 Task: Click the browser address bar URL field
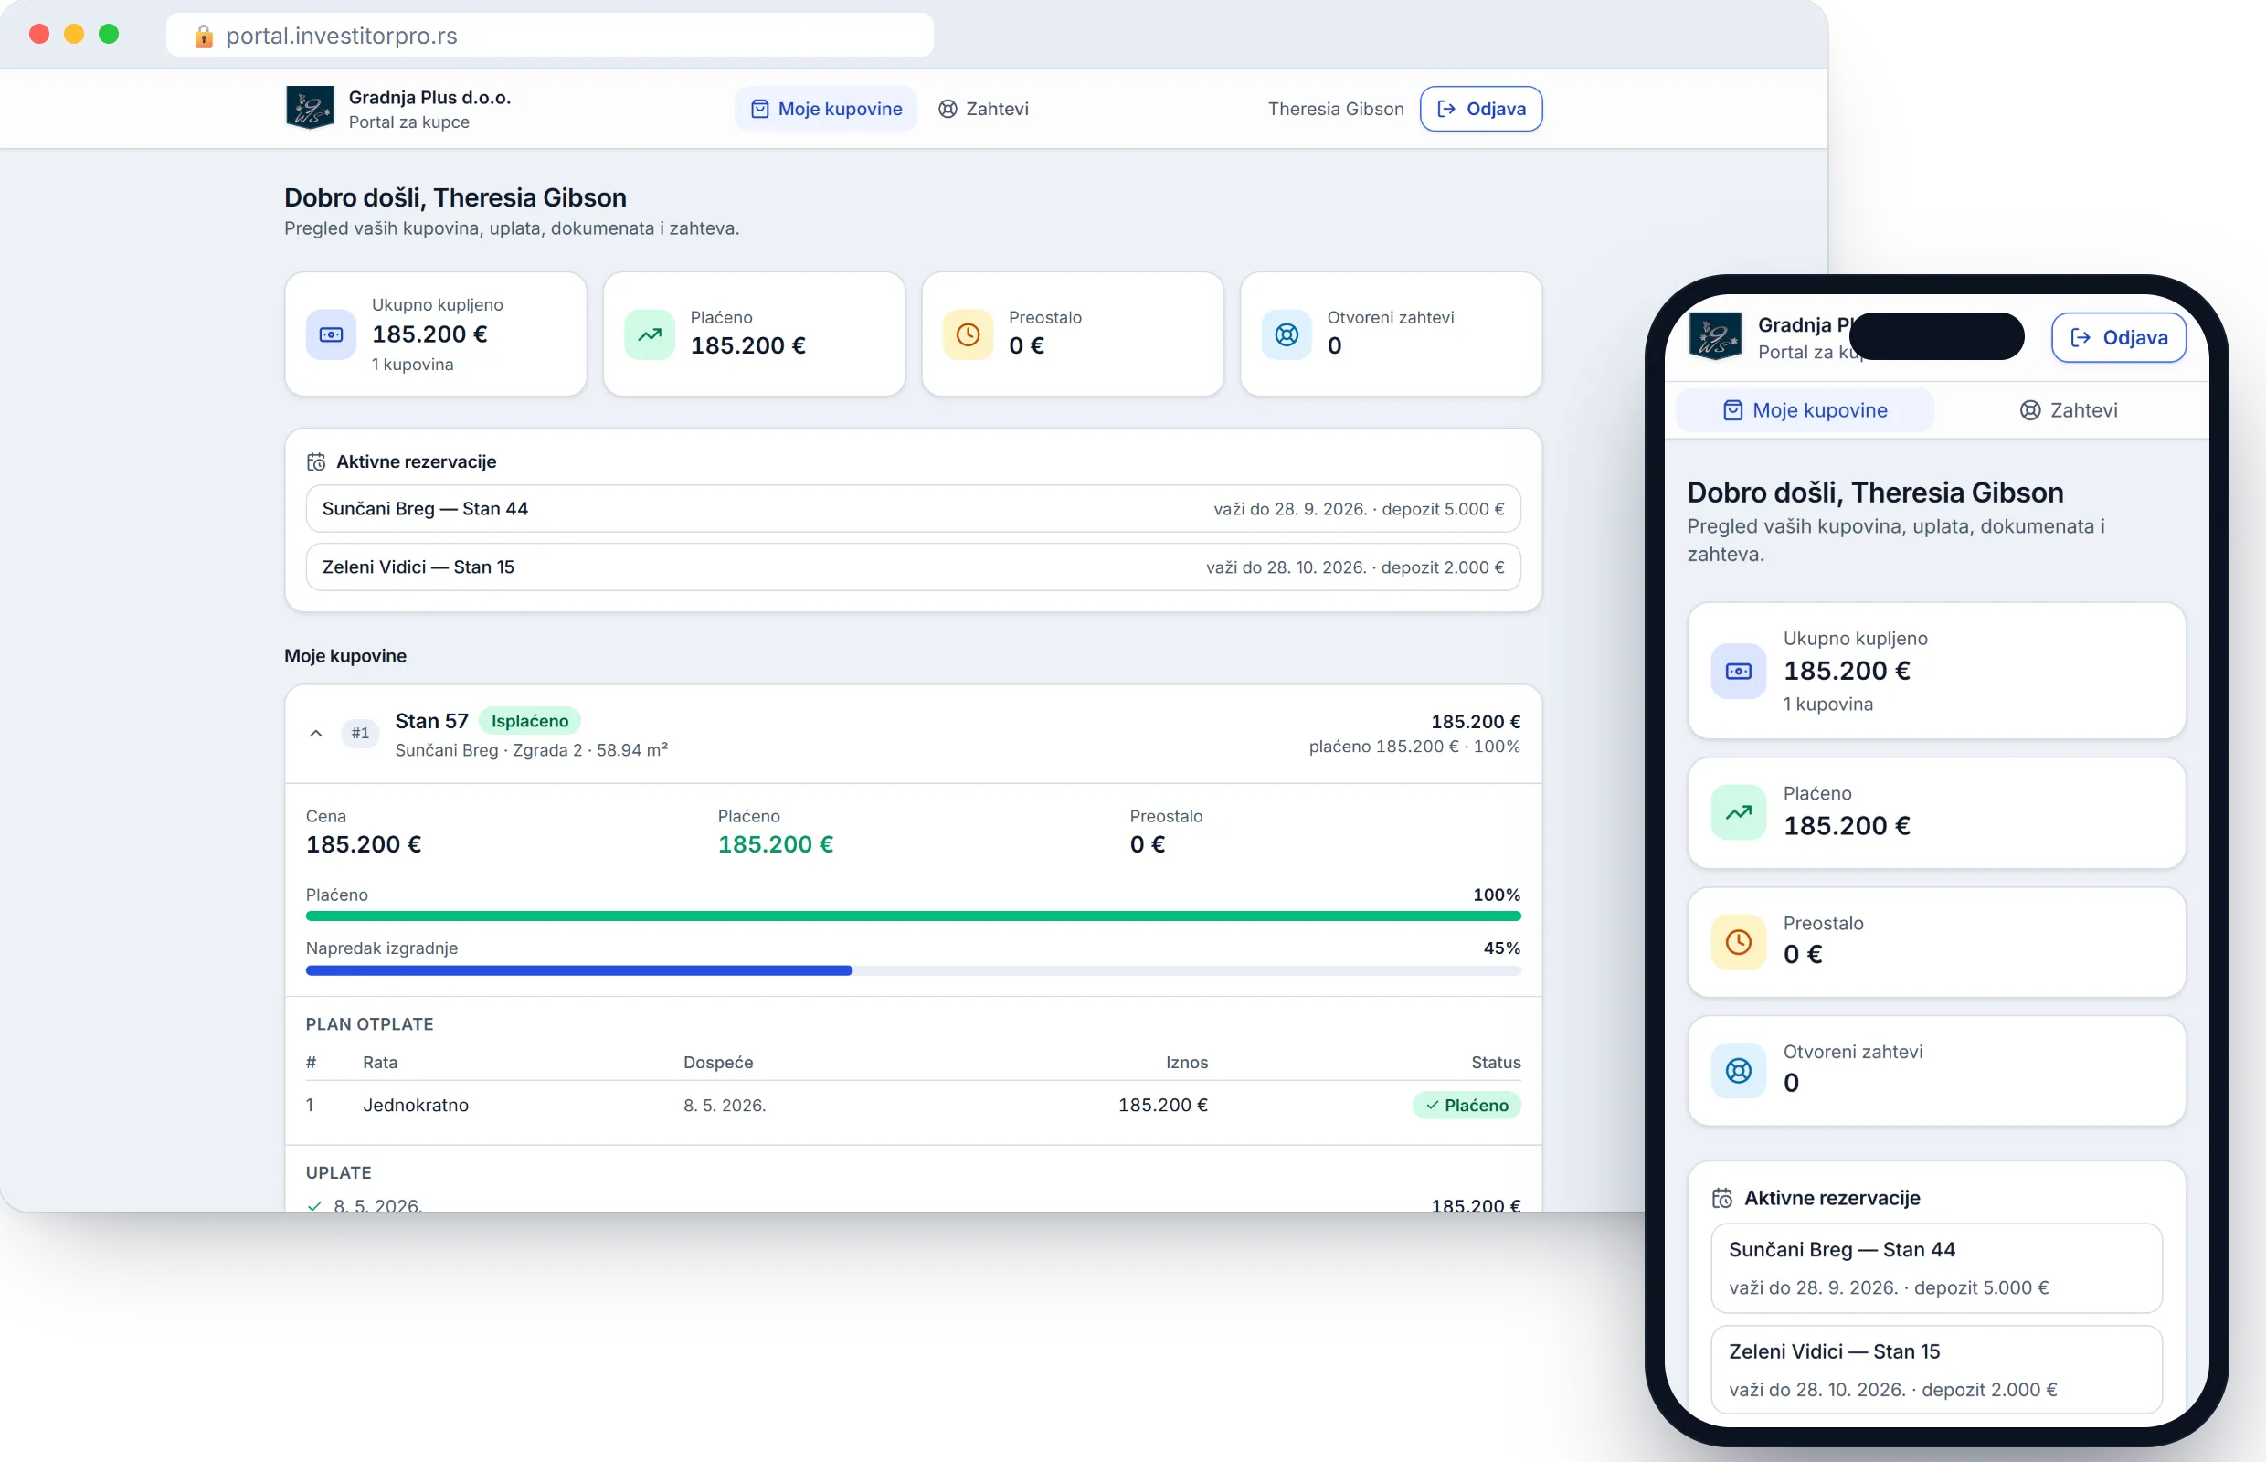click(550, 35)
